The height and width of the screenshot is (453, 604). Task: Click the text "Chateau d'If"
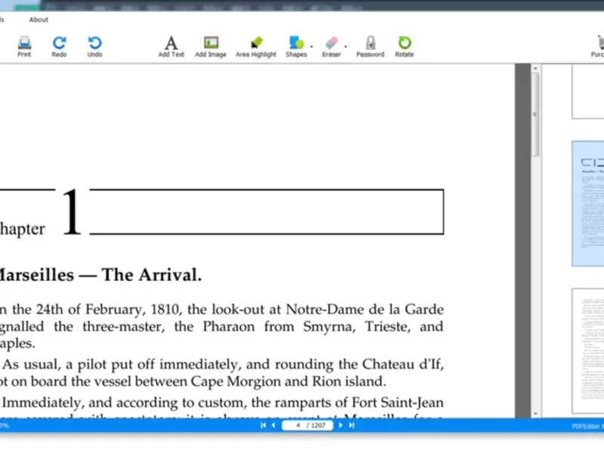403,364
